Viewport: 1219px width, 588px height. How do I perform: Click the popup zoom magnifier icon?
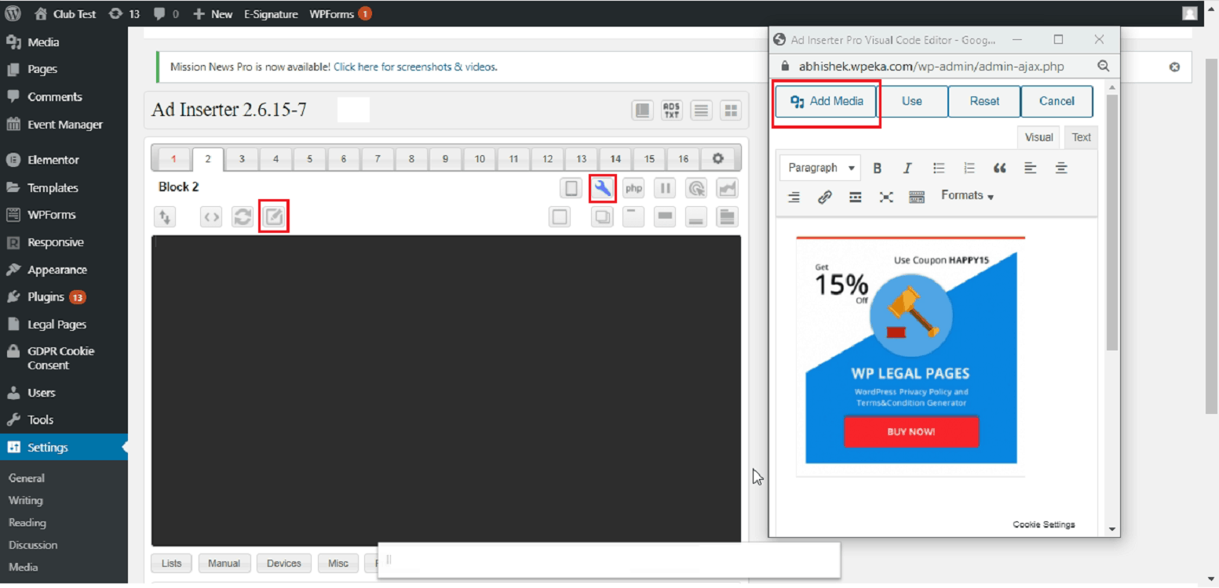[1104, 66]
